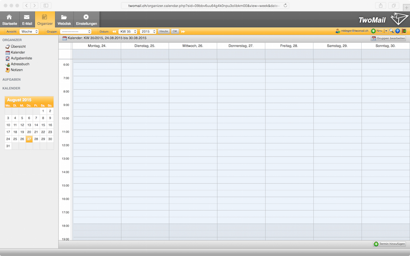Click the browser reload icon
Viewport: 410px width, 256px height.
point(285,6)
